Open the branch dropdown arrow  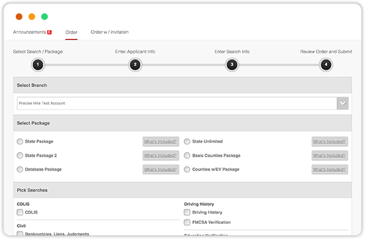point(343,103)
